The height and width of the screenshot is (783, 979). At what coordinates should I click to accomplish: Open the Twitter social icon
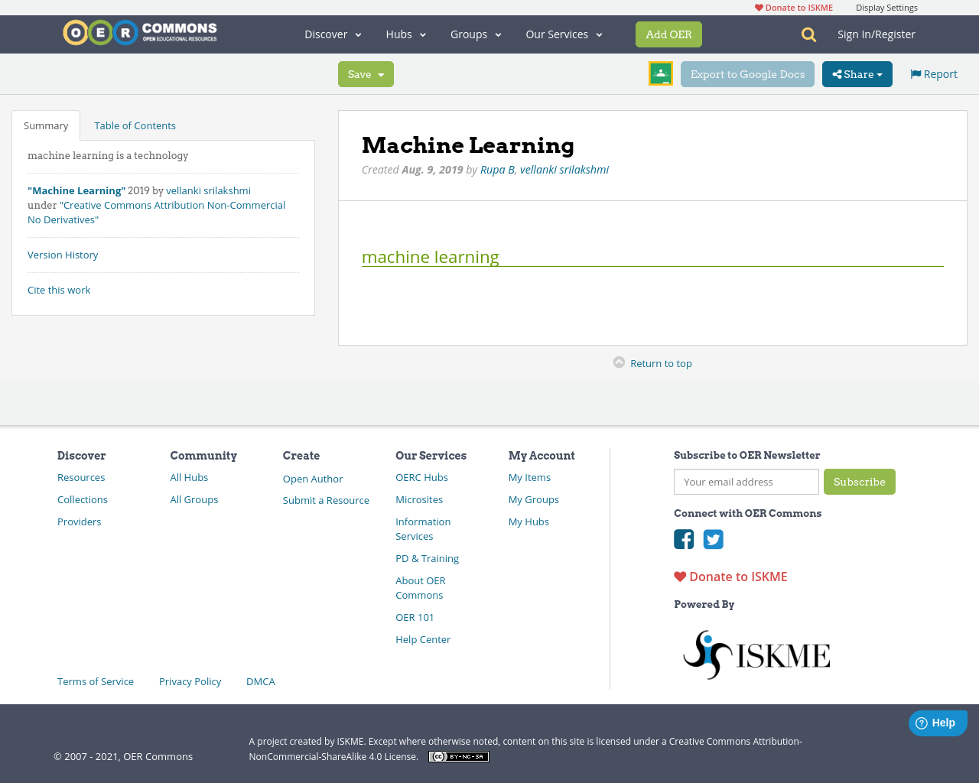pyautogui.click(x=714, y=539)
